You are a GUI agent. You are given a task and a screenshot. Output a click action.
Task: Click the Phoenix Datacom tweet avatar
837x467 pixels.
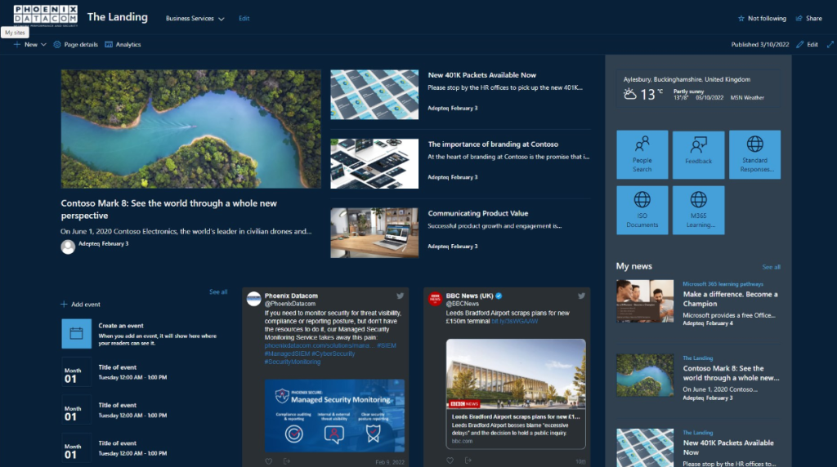(253, 299)
